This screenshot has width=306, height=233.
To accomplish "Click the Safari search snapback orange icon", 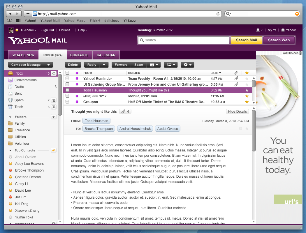I will [x=297, y=14].
